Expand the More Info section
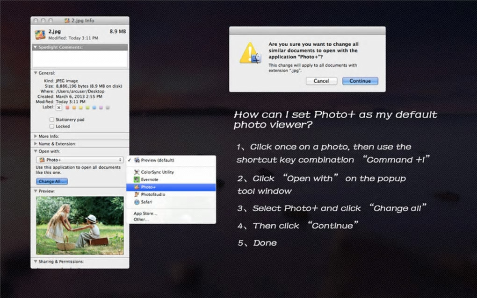 pyautogui.click(x=36, y=136)
